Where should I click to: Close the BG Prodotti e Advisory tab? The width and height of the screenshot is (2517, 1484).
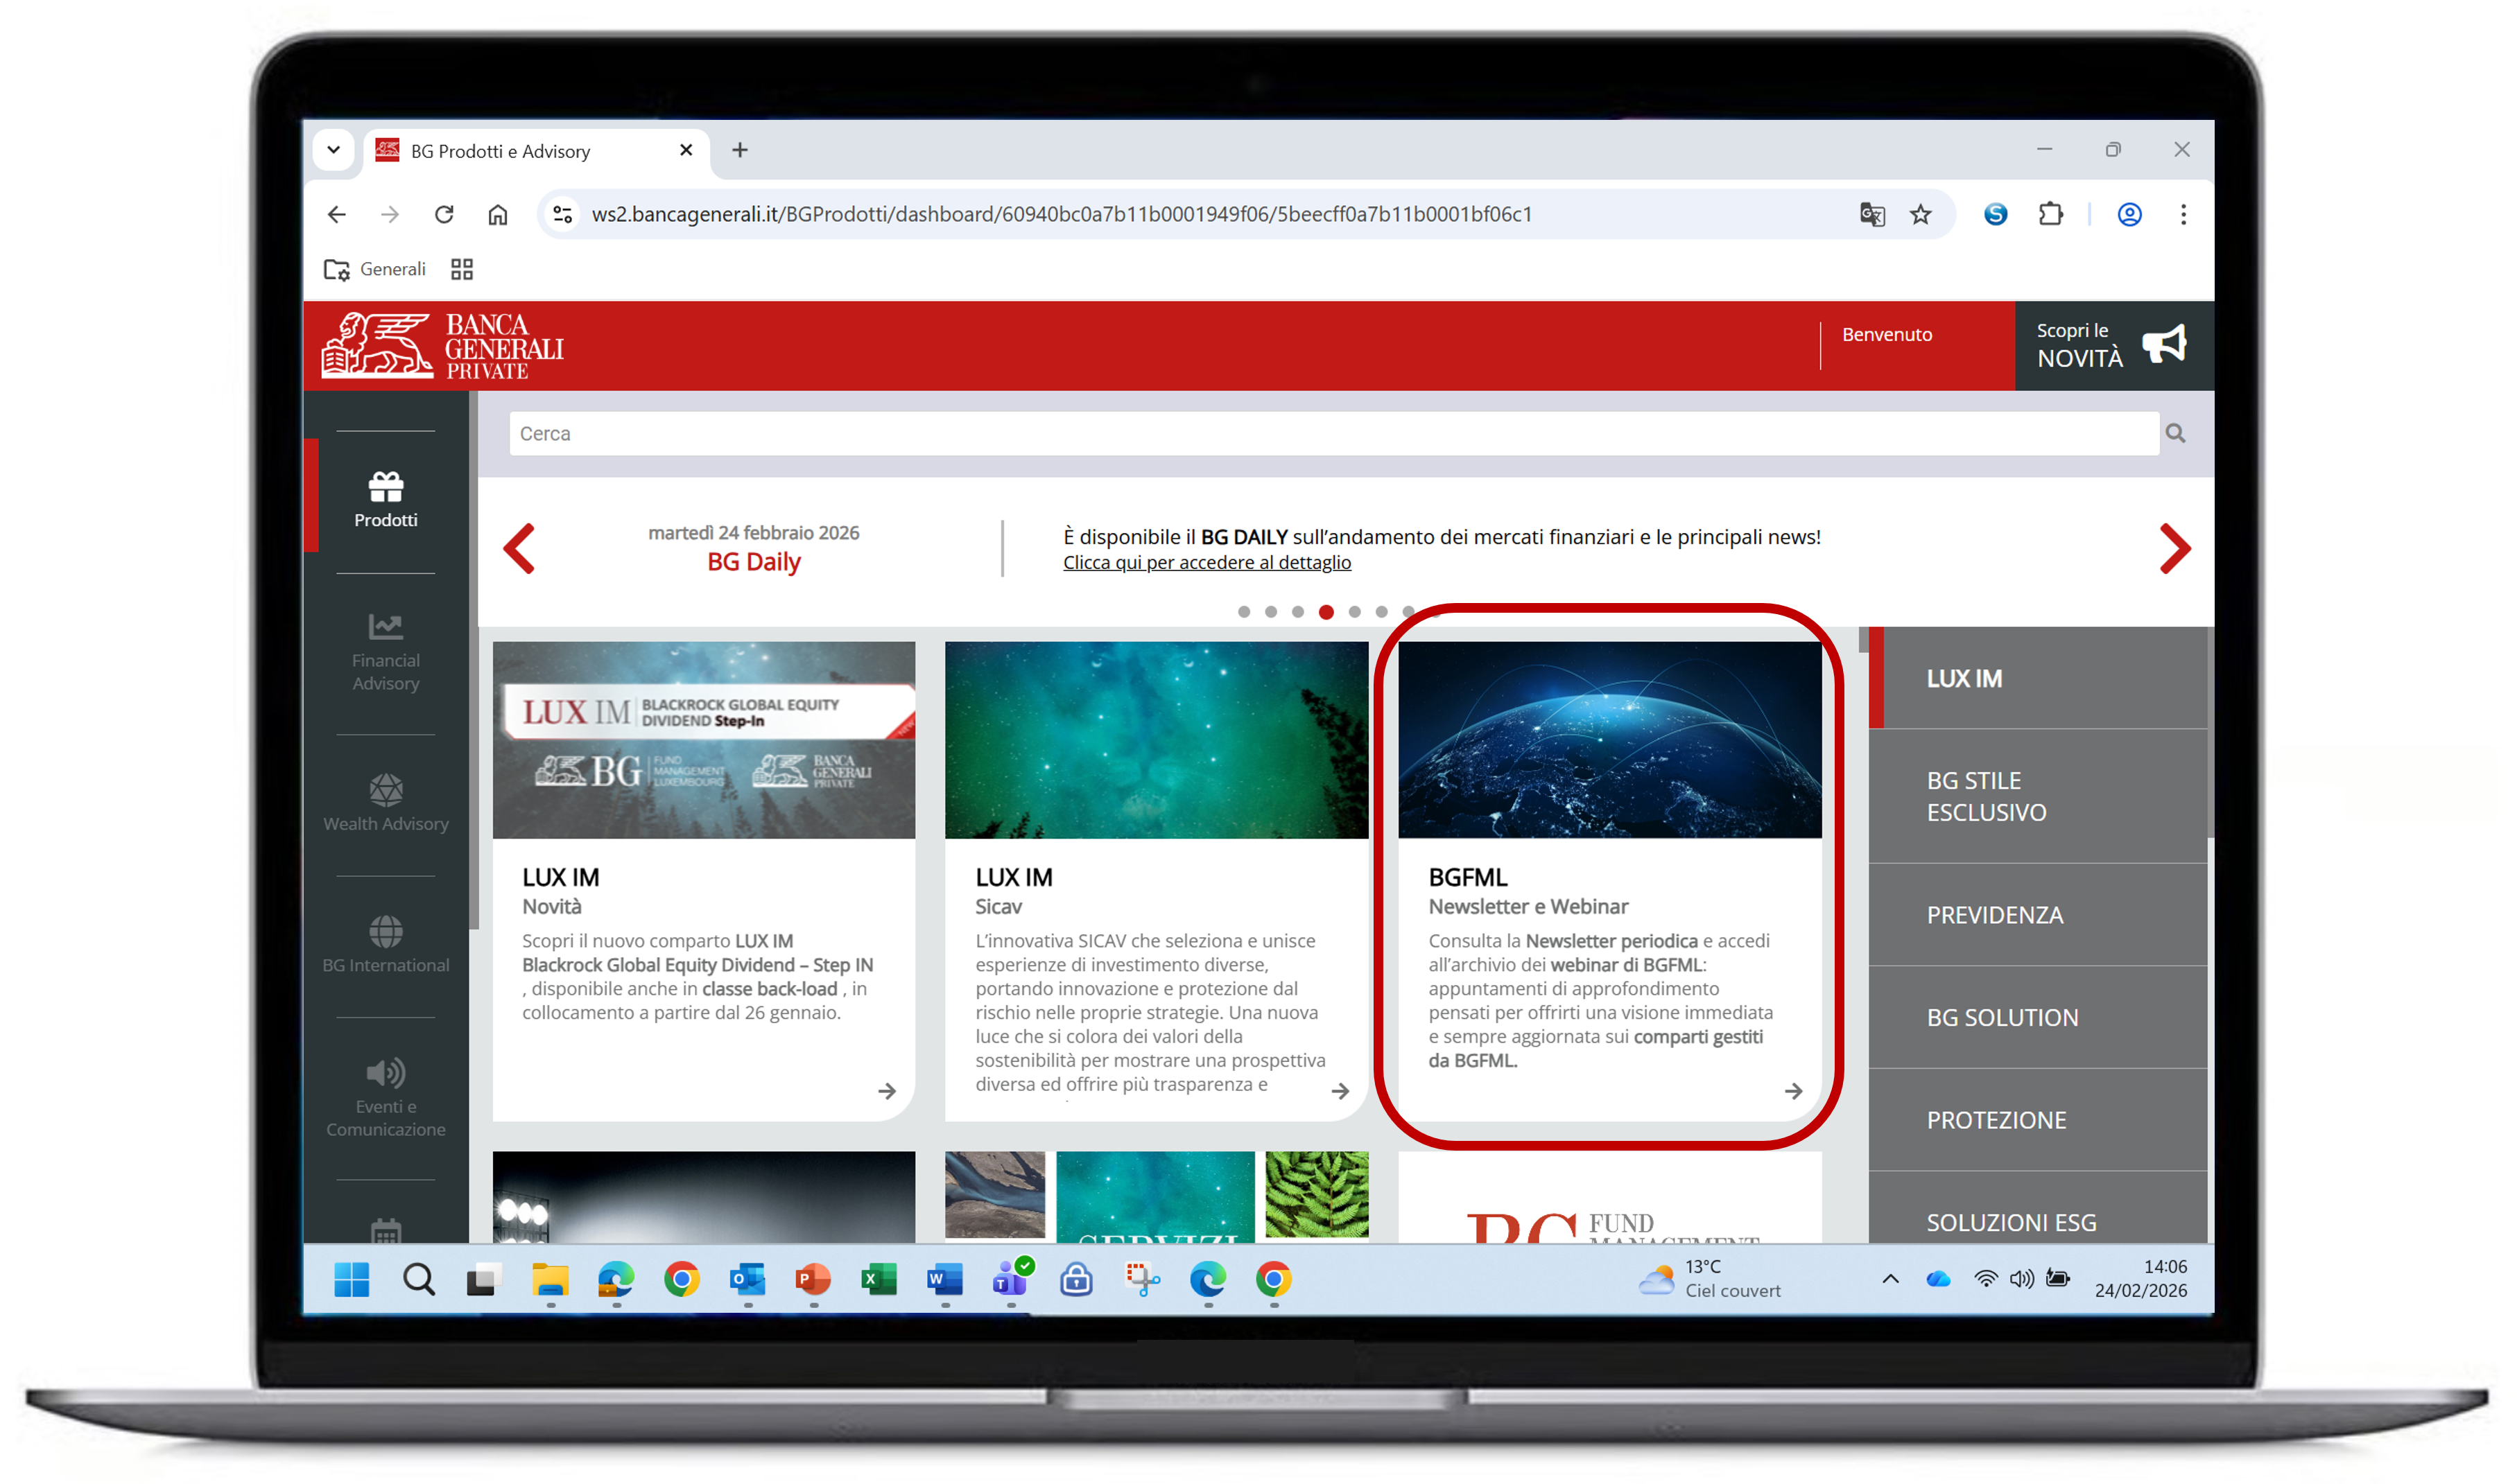pyautogui.click(x=686, y=150)
